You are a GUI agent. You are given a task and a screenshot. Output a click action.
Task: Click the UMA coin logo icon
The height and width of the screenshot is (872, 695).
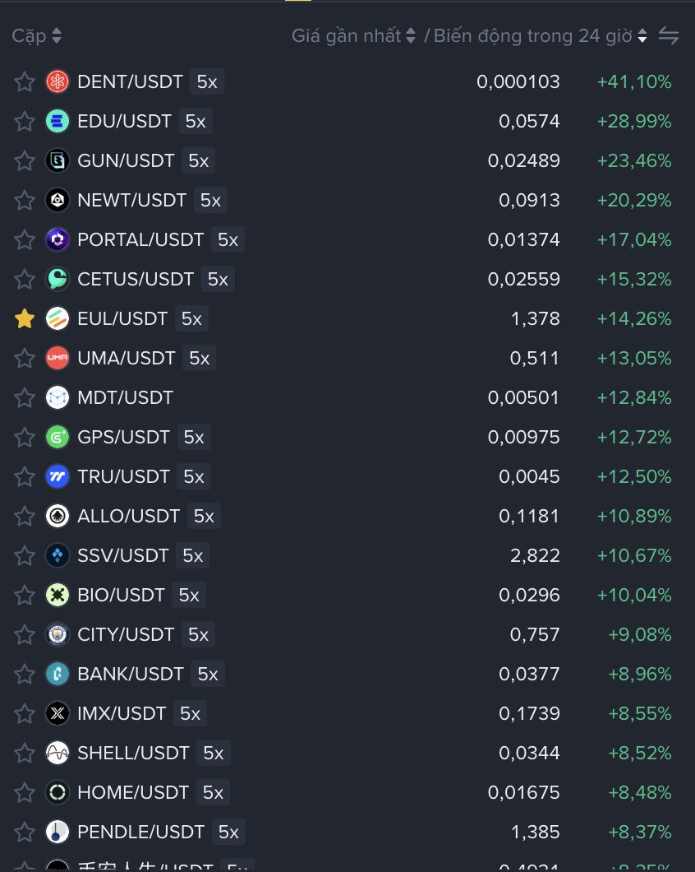(x=58, y=358)
